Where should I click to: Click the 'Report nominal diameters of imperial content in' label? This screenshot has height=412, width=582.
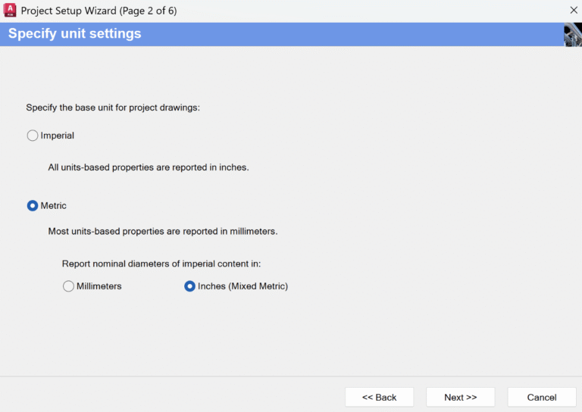[161, 264]
